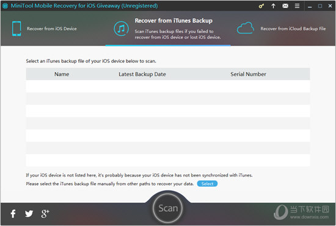Click the phone device icon
This screenshot has height=226, width=336.
(16, 29)
